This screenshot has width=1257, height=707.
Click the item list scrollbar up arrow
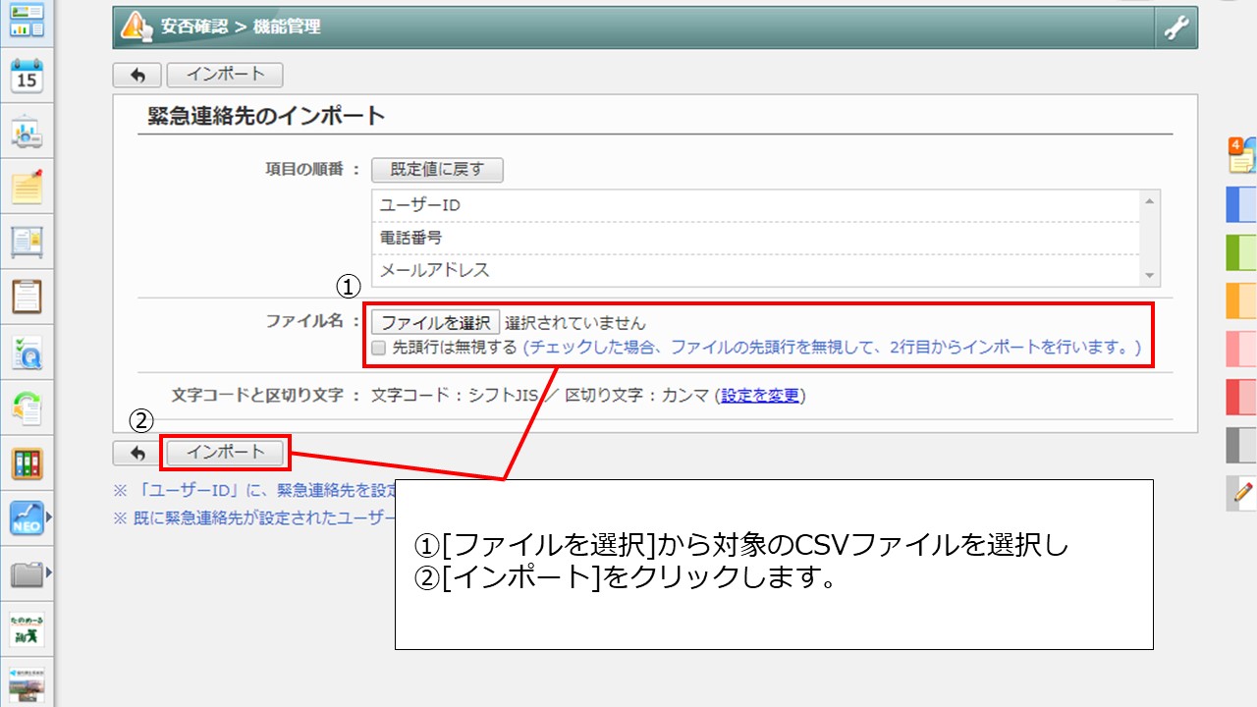1150,200
